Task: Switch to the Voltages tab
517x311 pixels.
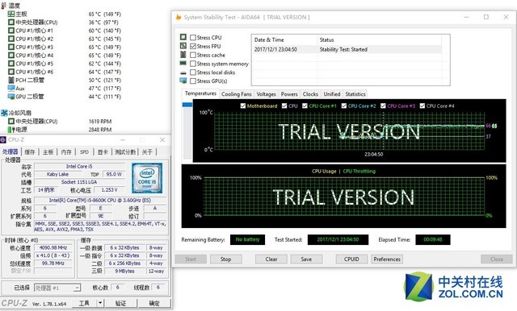Action: (266, 94)
